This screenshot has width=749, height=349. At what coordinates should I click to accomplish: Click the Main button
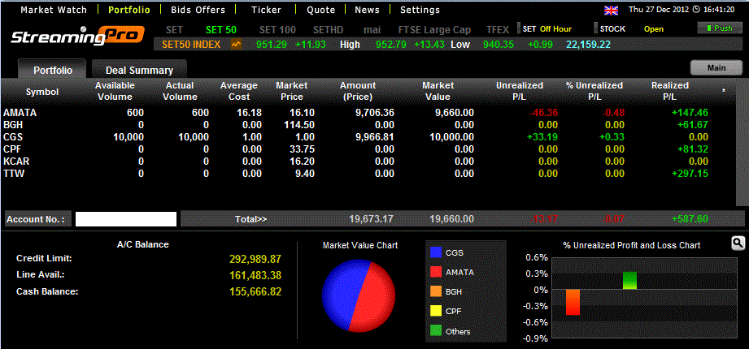[x=716, y=68]
